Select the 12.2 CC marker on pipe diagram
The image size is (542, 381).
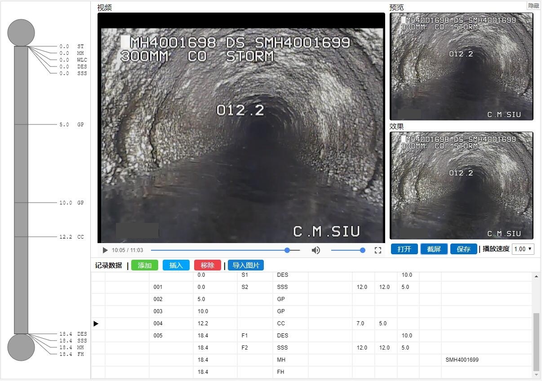72,237
